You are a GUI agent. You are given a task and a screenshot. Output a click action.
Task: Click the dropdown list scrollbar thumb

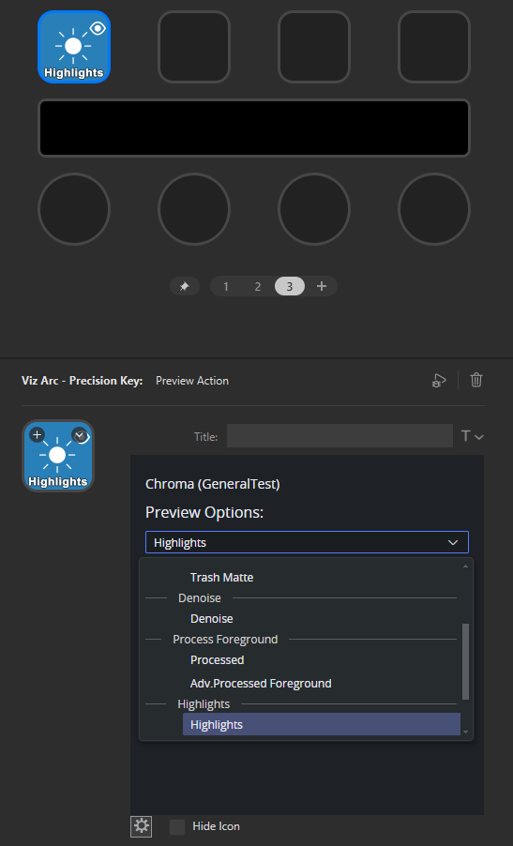(x=466, y=661)
